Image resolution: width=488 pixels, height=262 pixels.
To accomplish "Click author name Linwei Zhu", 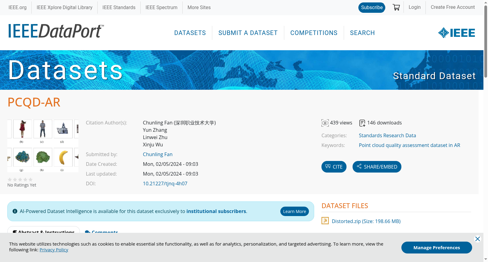I will [155, 137].
